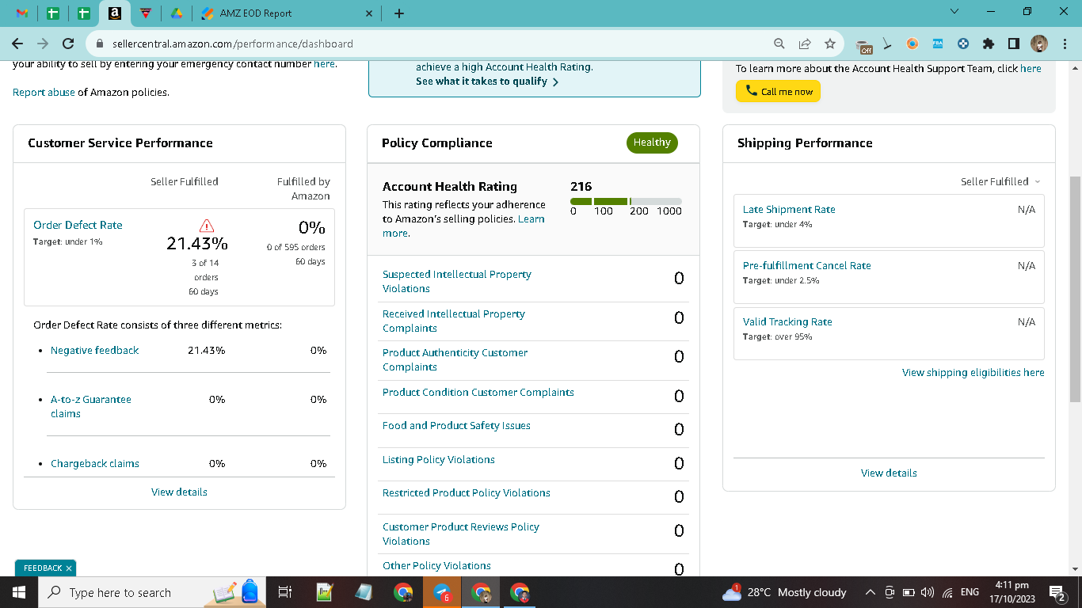Image resolution: width=1082 pixels, height=608 pixels.
Task: View details for Shipping Performance
Action: 889,473
